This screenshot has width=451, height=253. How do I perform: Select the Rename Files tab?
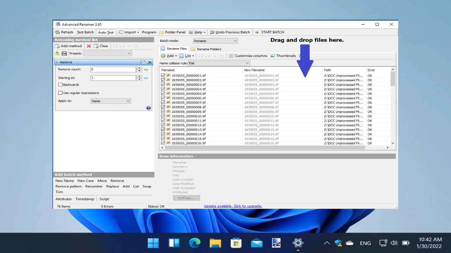174,49
